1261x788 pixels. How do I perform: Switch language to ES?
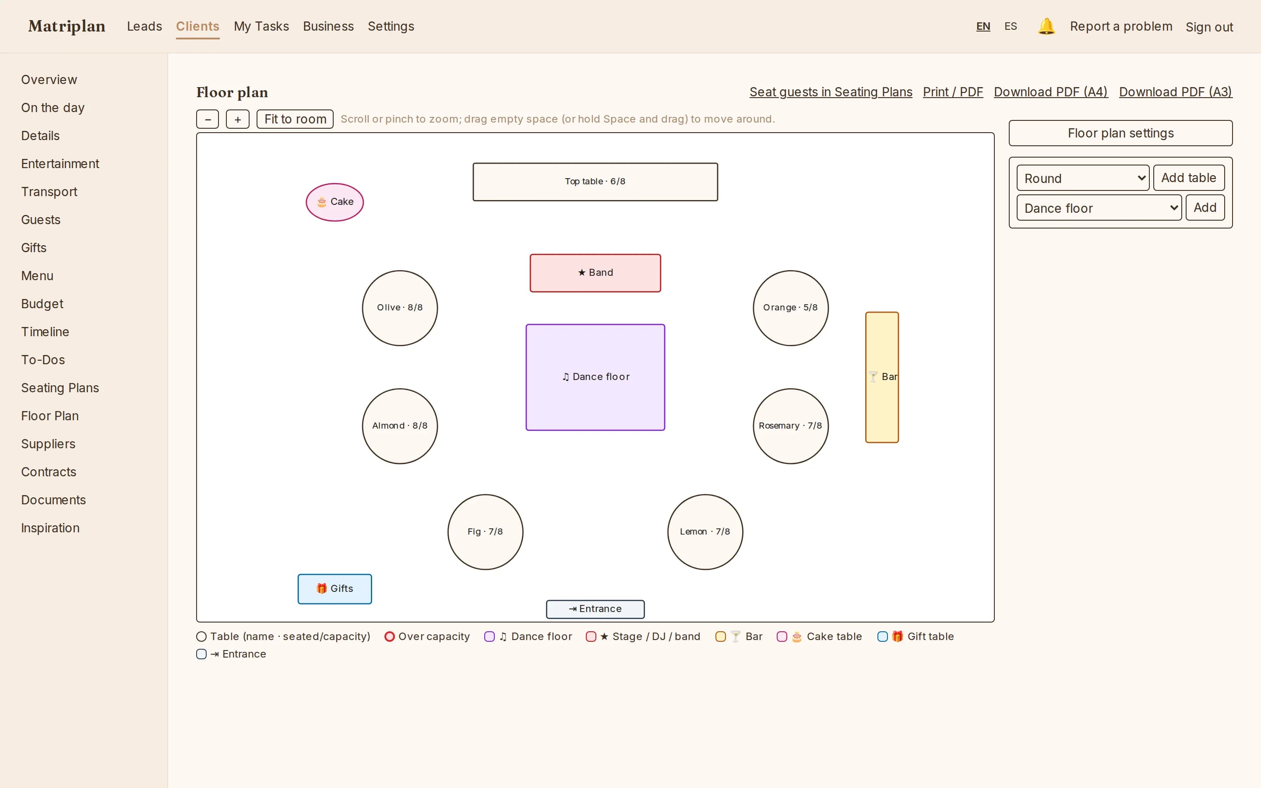tap(1011, 26)
